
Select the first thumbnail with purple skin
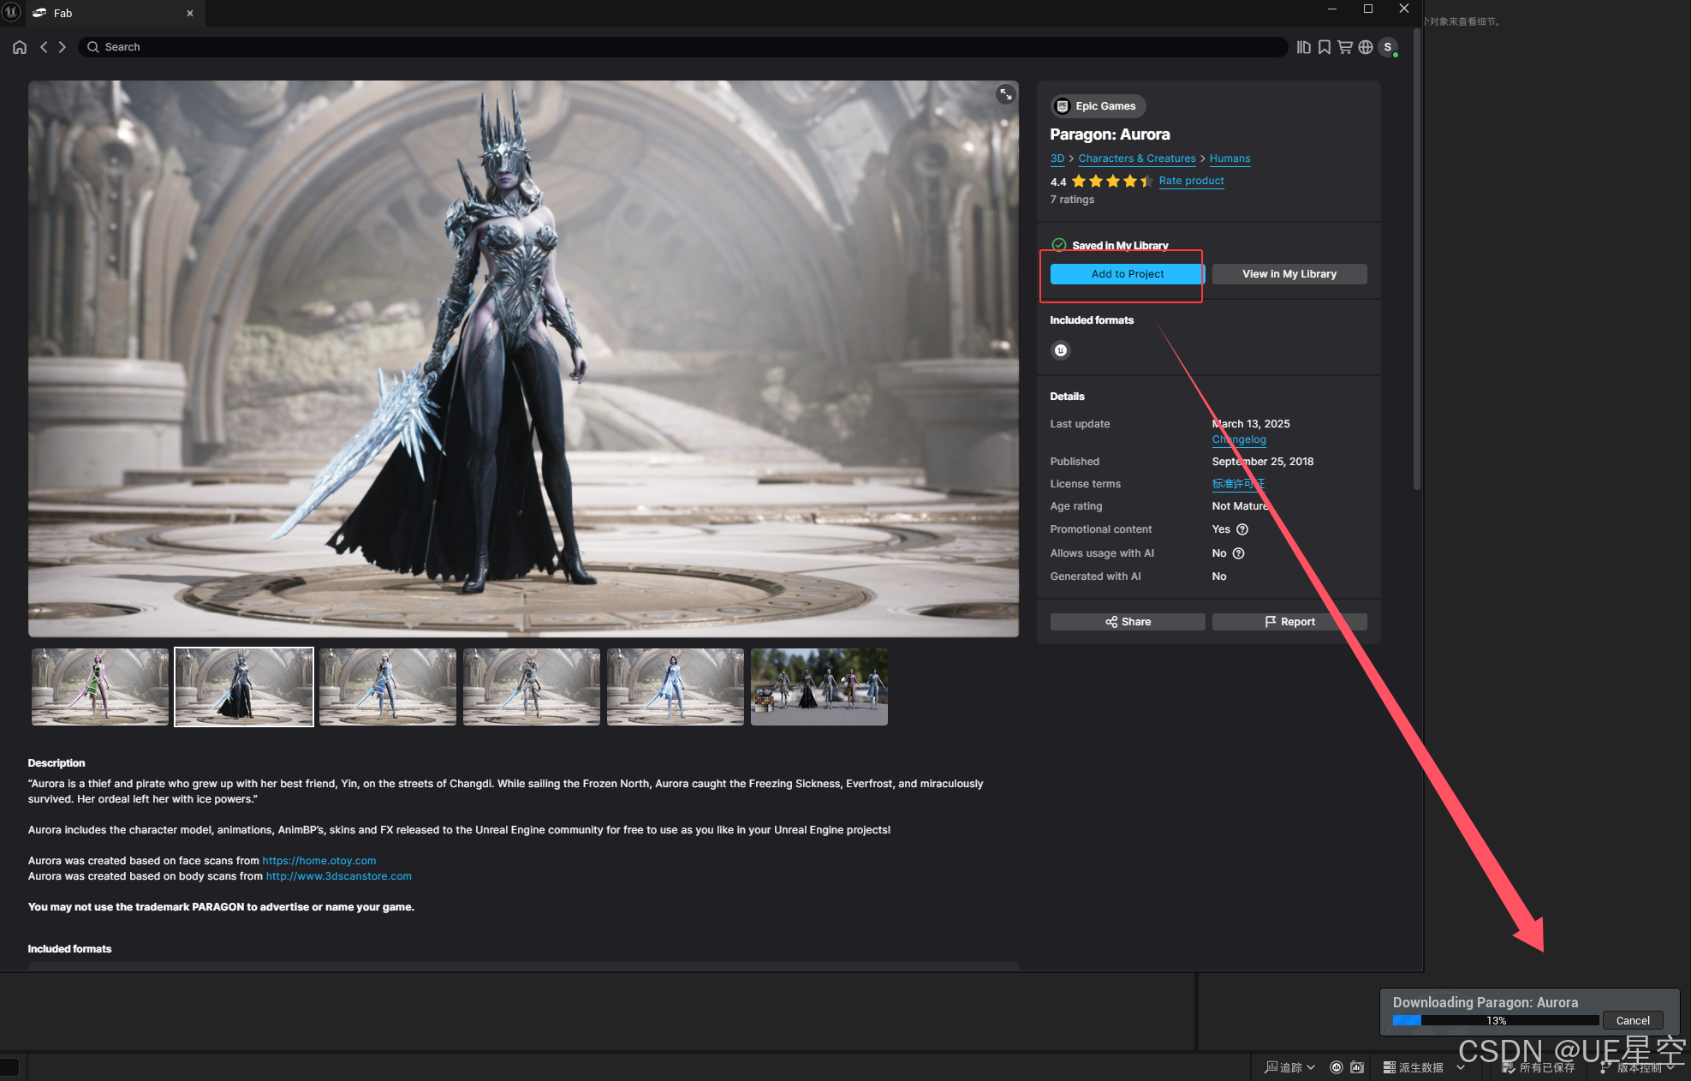pos(100,687)
